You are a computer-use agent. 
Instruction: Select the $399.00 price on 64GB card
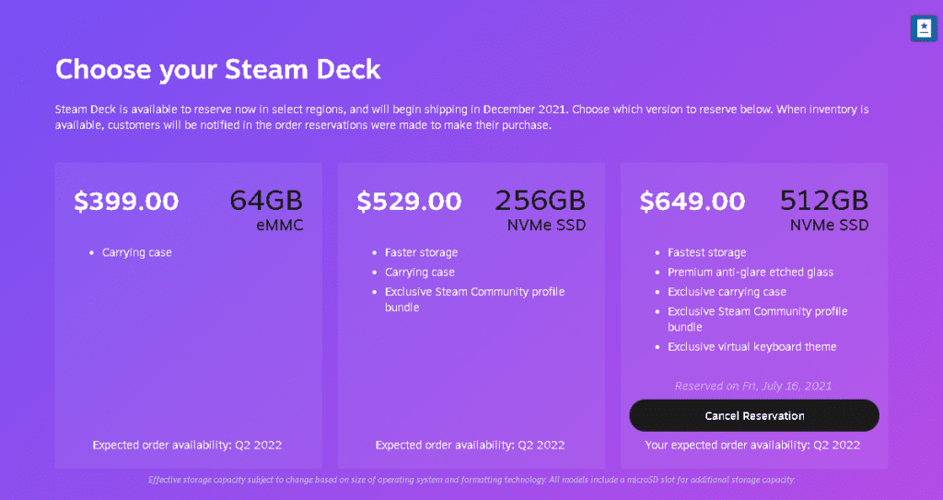tap(126, 201)
